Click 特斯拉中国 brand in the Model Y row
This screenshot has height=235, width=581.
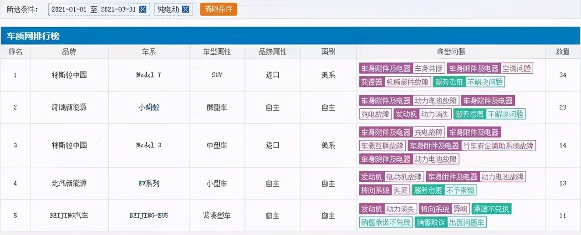pos(69,75)
